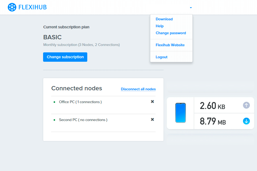The image size is (257, 171).
Task: Click the 2.60 KB upload value
Action: click(x=212, y=106)
